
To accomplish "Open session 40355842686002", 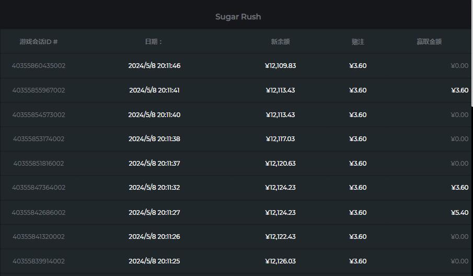I will [39, 213].
